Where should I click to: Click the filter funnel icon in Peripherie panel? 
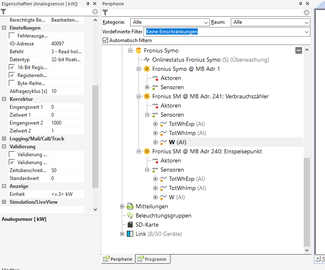106,12
